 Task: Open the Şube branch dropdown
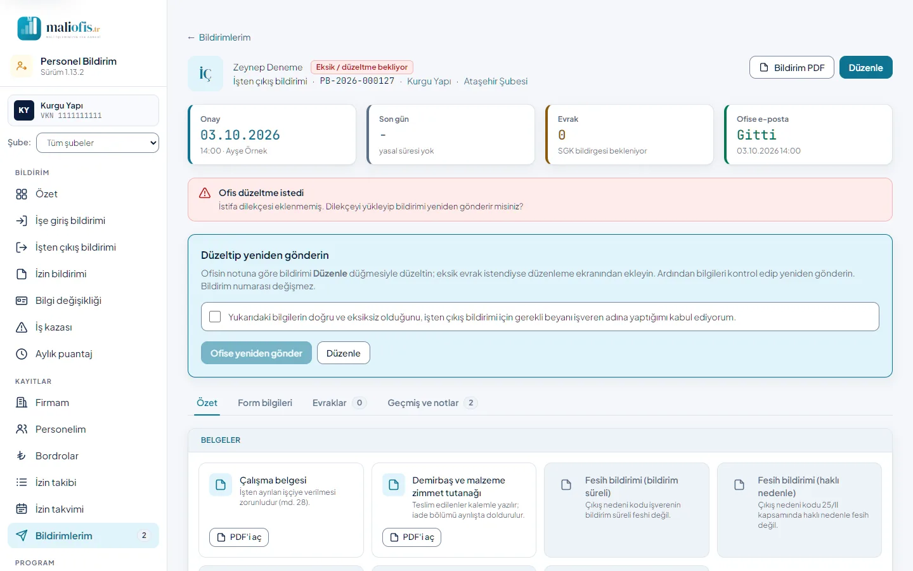pos(98,143)
